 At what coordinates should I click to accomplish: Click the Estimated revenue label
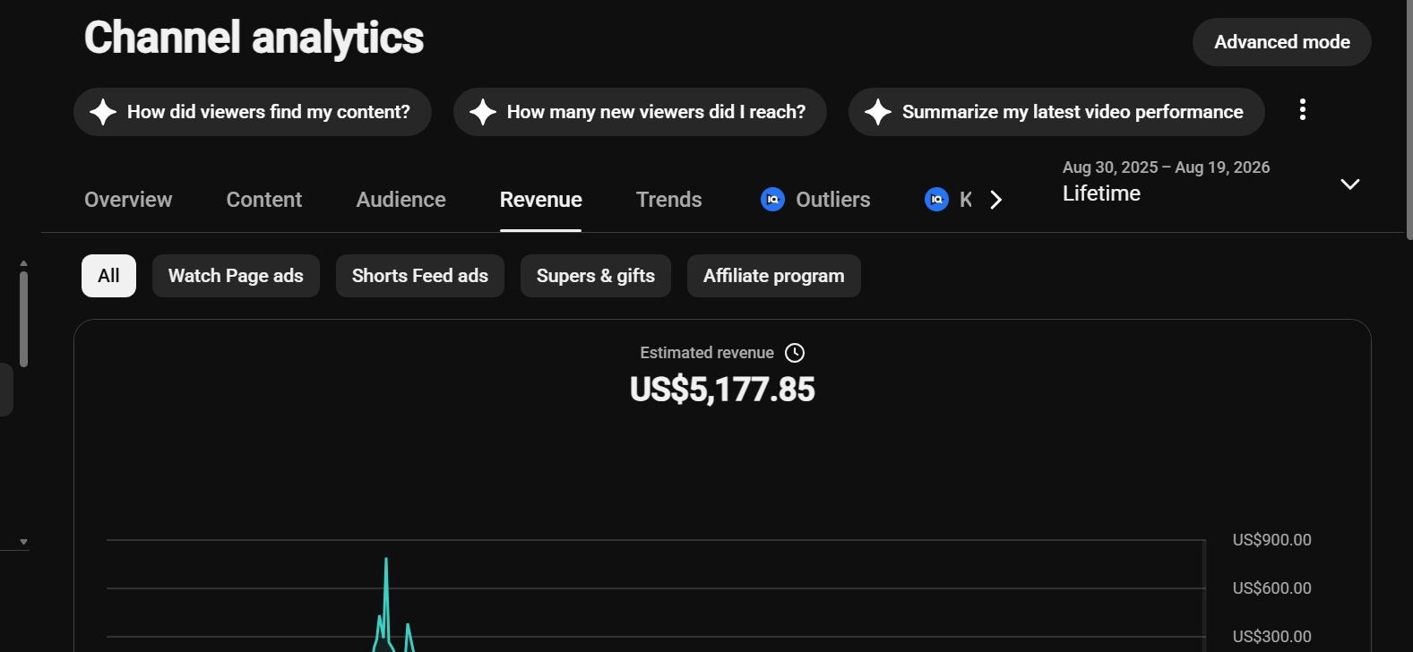(707, 353)
